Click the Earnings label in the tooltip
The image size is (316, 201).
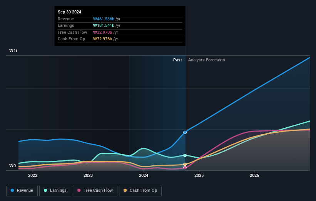pos(66,25)
